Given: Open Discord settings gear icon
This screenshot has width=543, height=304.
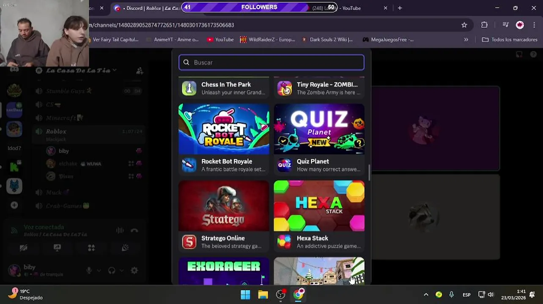Looking at the screenshot, I should tap(134, 270).
